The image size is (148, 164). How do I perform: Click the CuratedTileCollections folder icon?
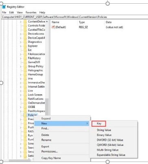[25, 30]
